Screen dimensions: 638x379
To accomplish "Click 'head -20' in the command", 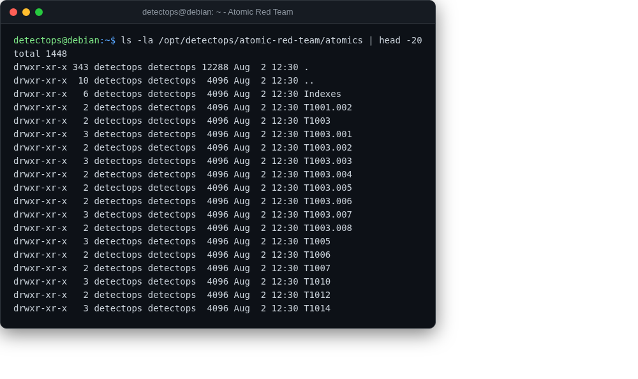I will point(401,40).
